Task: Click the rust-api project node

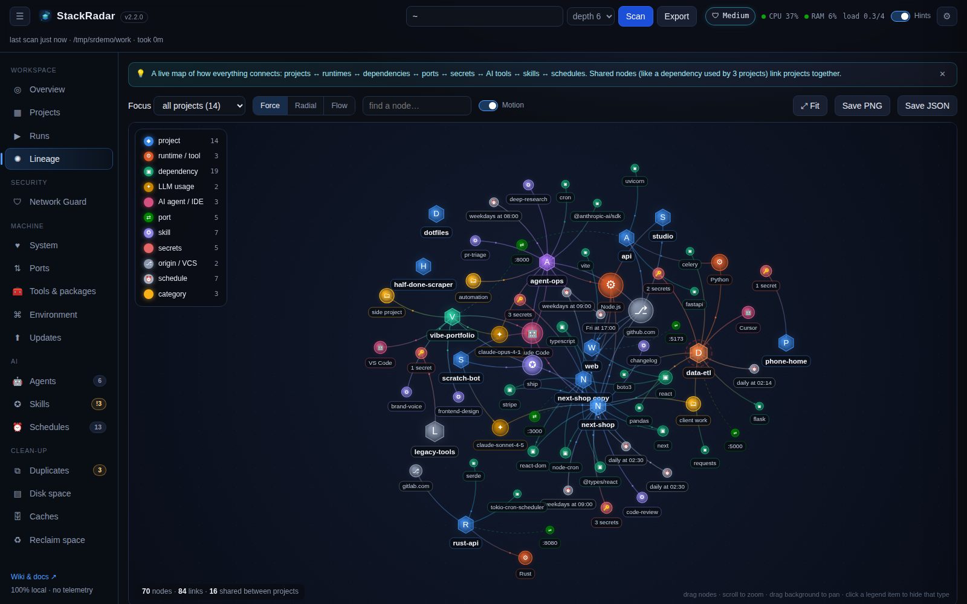Action: tap(465, 524)
